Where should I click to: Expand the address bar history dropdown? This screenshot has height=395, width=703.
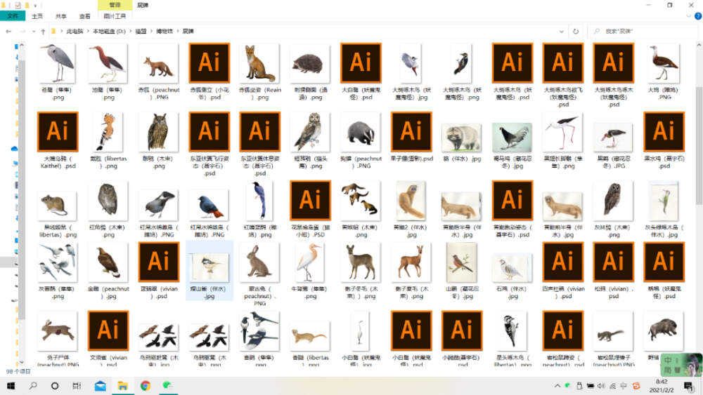[x=562, y=32]
